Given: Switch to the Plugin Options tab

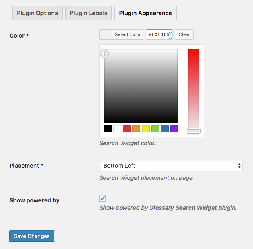Looking at the screenshot, I should [37, 13].
